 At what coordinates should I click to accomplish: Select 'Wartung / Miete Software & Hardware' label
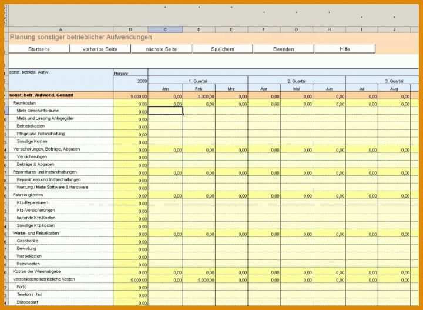tap(52, 187)
